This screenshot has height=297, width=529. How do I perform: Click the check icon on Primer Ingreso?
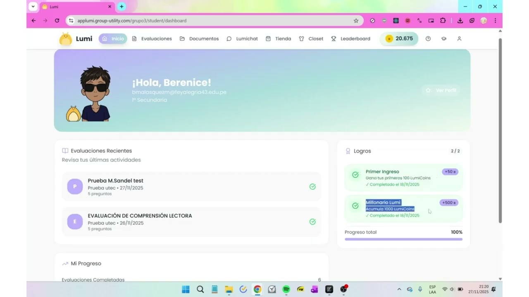coord(355,175)
